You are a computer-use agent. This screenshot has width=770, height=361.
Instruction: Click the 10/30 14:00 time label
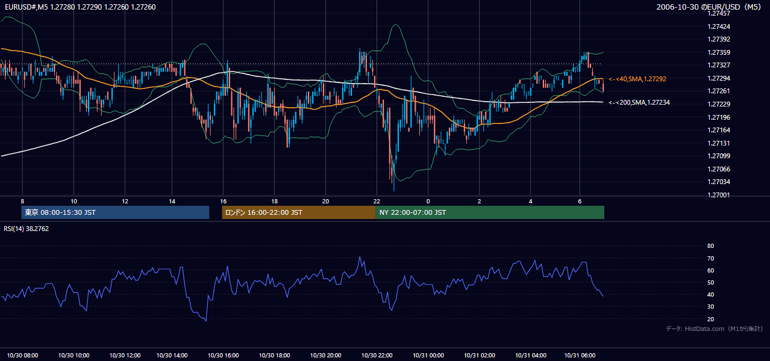coord(172,355)
